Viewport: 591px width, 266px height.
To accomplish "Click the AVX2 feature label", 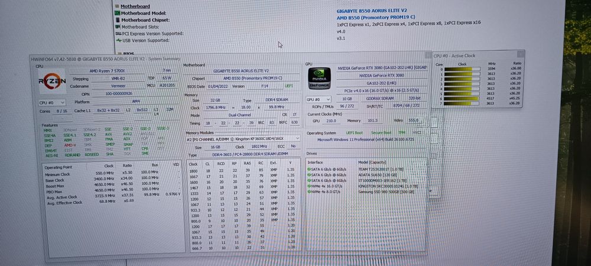I will tap(128, 134).
